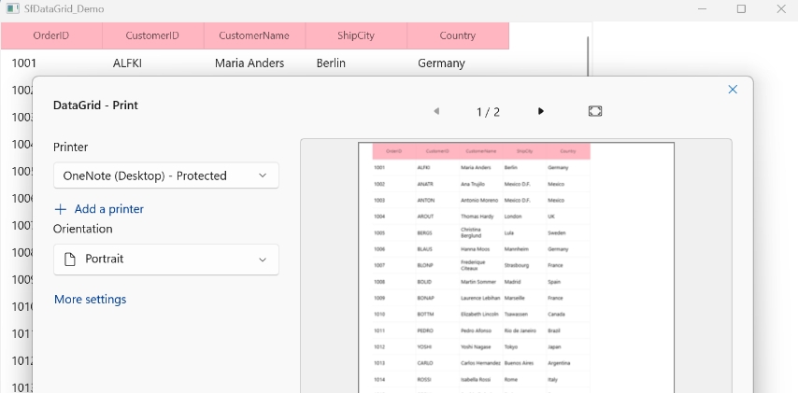Screen dimensions: 798x393
Task: Select the ALFKI cell in the grid
Action: [152, 63]
